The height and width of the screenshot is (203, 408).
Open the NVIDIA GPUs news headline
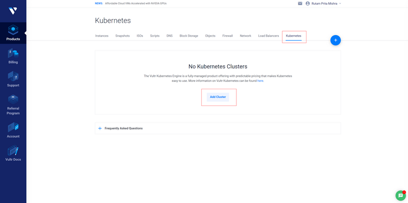135,4
